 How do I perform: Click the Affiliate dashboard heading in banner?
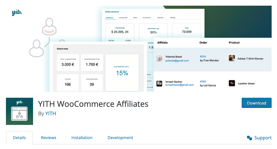point(112,12)
